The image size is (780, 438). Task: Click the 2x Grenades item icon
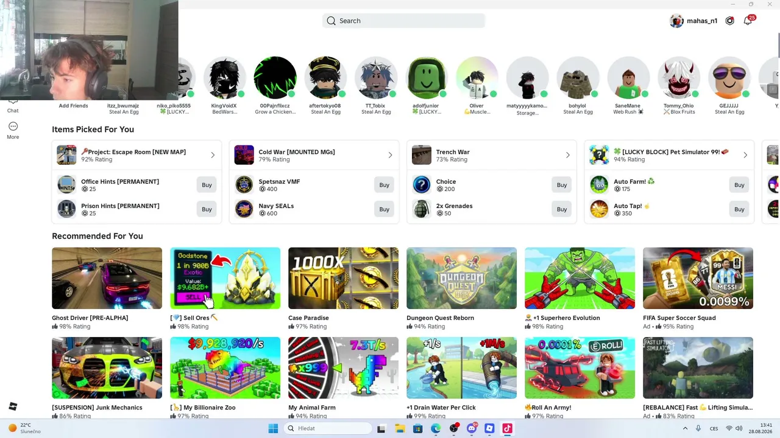click(421, 209)
